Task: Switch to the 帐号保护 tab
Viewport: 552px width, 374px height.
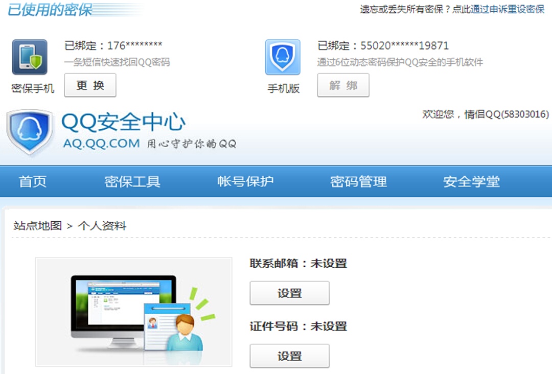Action: 245,181
